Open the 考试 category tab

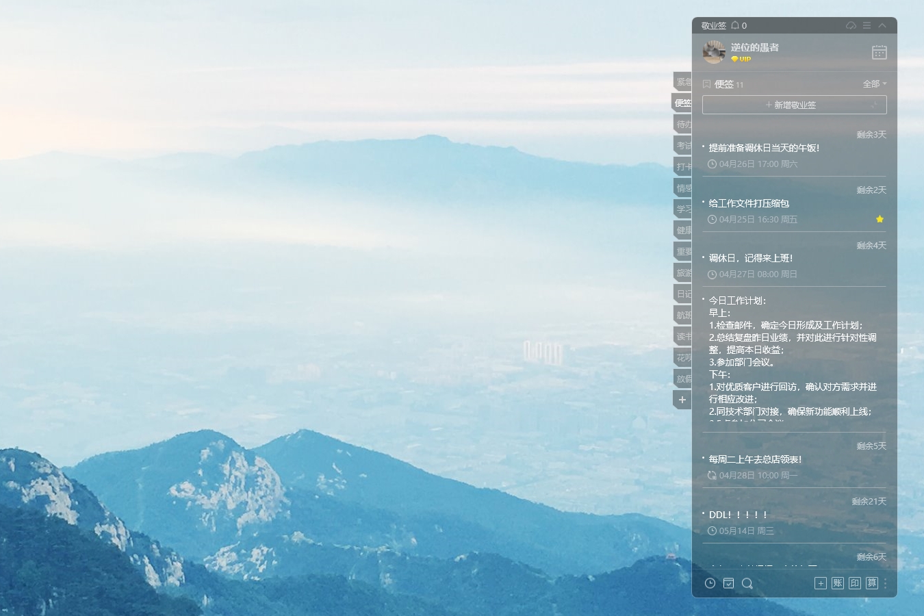(x=682, y=146)
